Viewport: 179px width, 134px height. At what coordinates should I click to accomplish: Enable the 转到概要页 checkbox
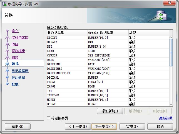(x=49, y=118)
